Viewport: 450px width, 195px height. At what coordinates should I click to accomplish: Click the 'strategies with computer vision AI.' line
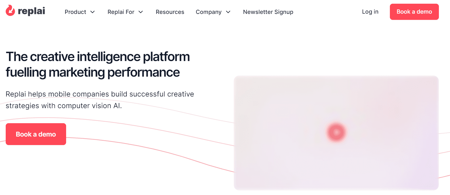(64, 106)
